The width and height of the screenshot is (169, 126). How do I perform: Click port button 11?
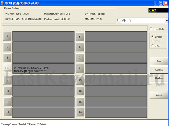[8, 102]
